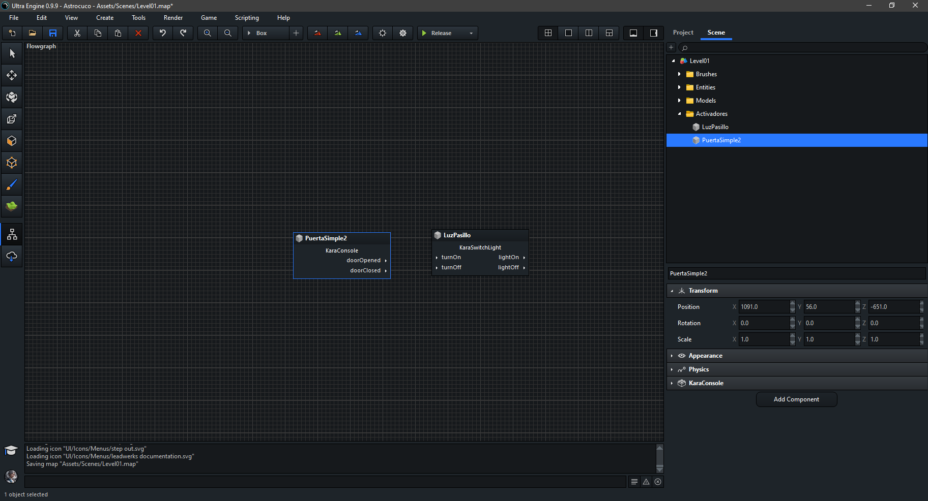The width and height of the screenshot is (928, 501).
Task: Click the cloud download icon
Action: pyautogui.click(x=12, y=256)
